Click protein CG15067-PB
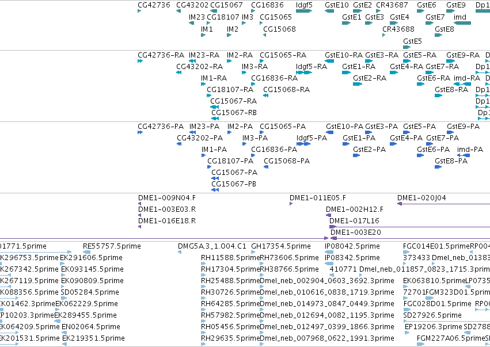The image size is (490, 347). pos(233,184)
